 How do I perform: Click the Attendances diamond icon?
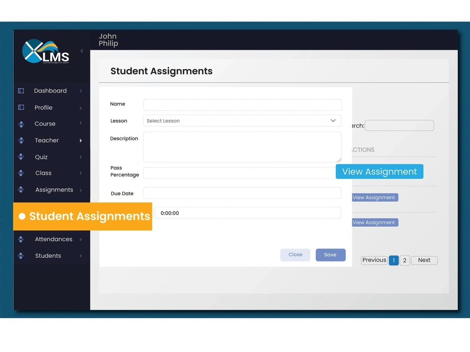click(x=21, y=239)
